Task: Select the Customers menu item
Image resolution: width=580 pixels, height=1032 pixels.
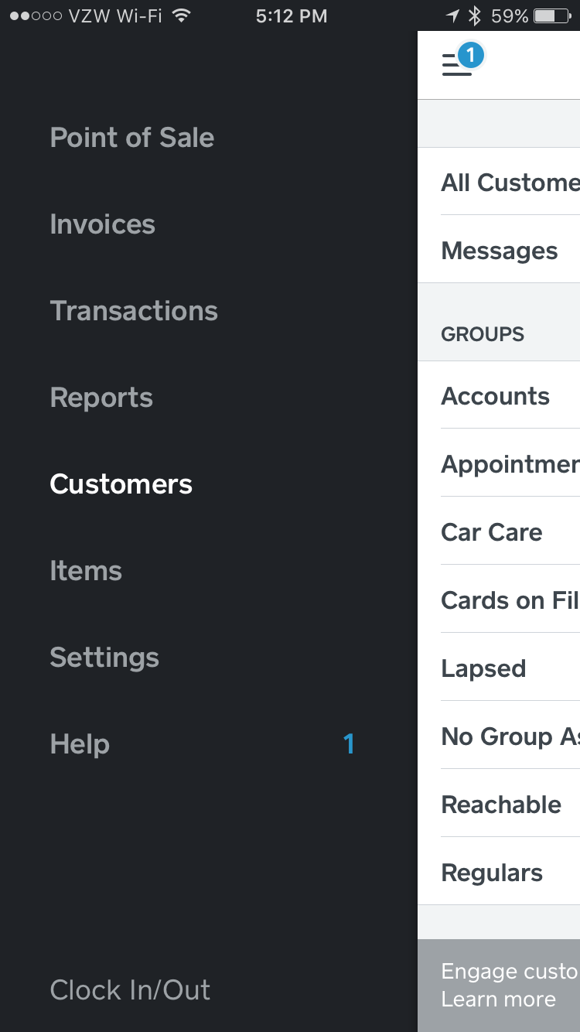Action: point(121,484)
